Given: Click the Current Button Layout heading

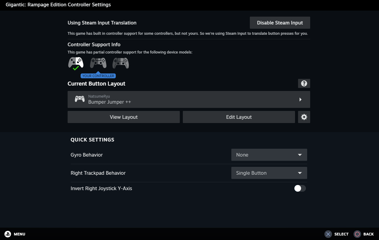Looking at the screenshot, I should tap(96, 84).
